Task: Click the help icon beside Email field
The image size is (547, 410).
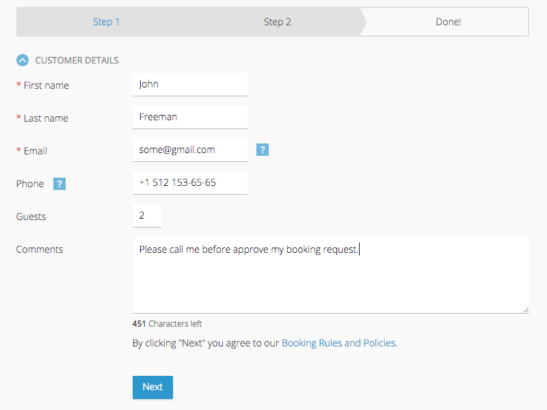Action: pyautogui.click(x=263, y=150)
